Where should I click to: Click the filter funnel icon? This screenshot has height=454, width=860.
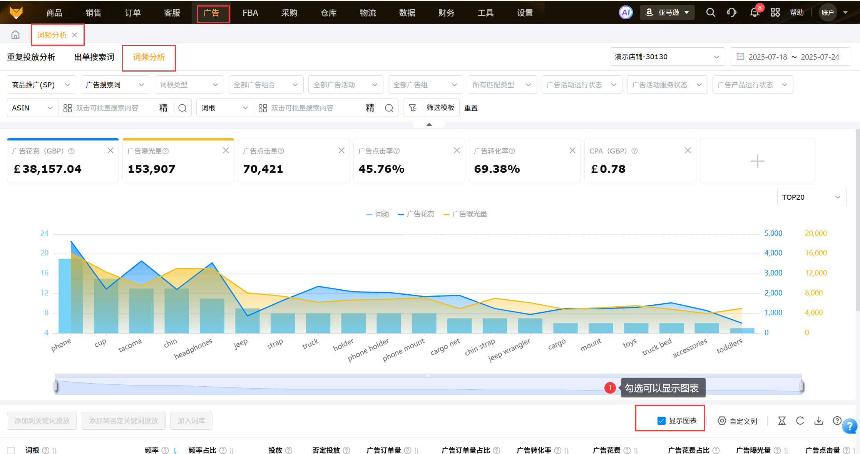413,108
